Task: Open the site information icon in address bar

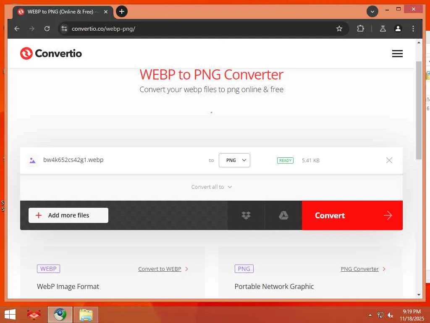Action: click(64, 29)
